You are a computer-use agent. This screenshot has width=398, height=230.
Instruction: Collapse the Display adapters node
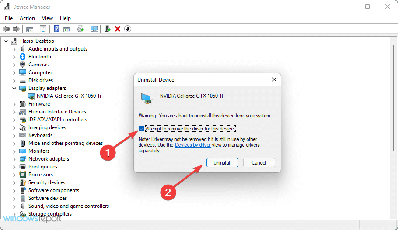[14, 88]
